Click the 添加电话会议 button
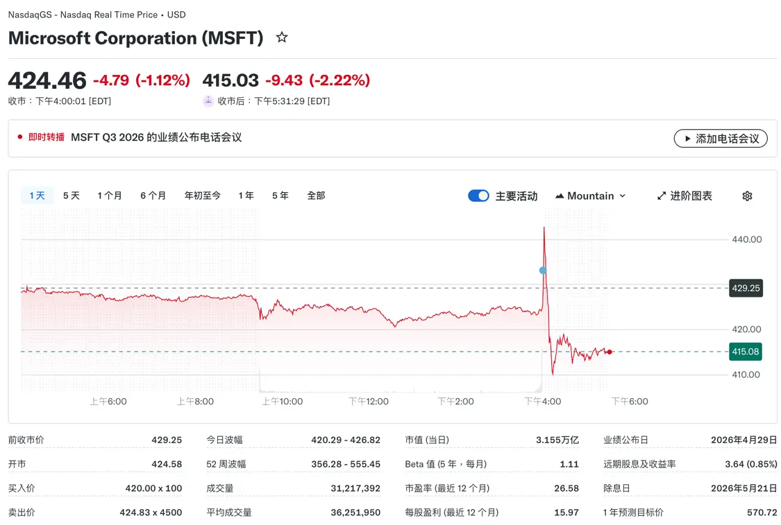Viewport: 781px width, 525px height. point(721,139)
